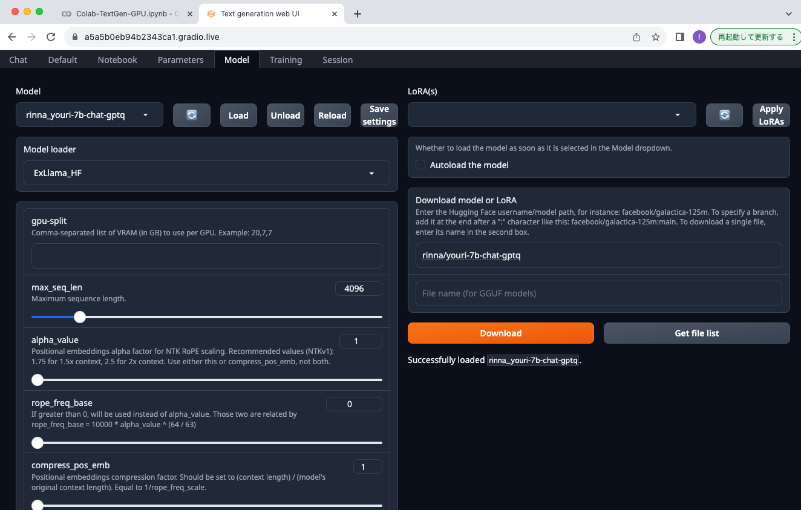Image resolution: width=801 pixels, height=510 pixels.
Task: Open the Chrome profile avatar
Action: click(x=699, y=37)
